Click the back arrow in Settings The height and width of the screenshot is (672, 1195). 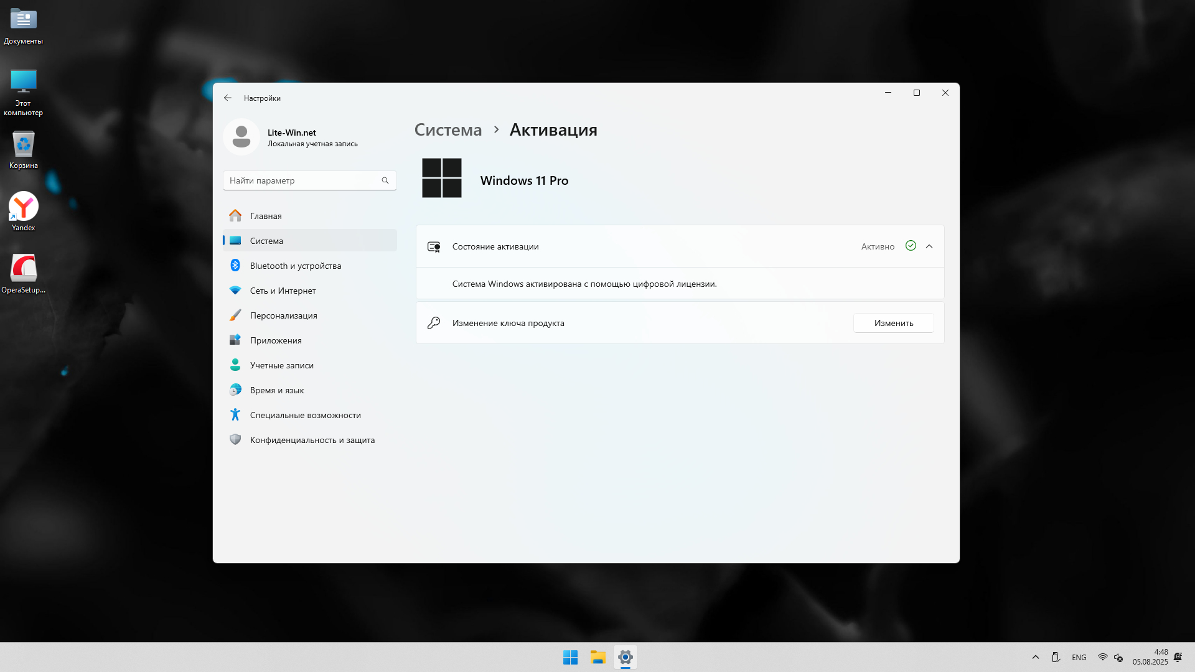(x=228, y=98)
